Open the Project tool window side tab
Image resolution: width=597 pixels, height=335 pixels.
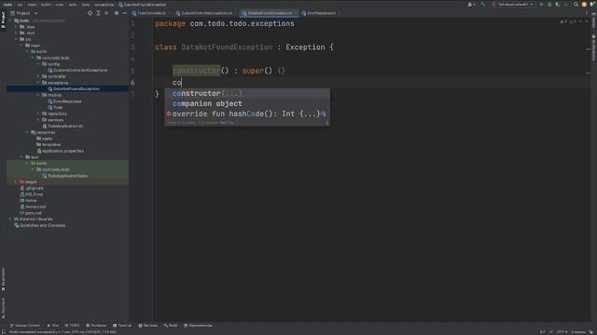[x=3, y=20]
